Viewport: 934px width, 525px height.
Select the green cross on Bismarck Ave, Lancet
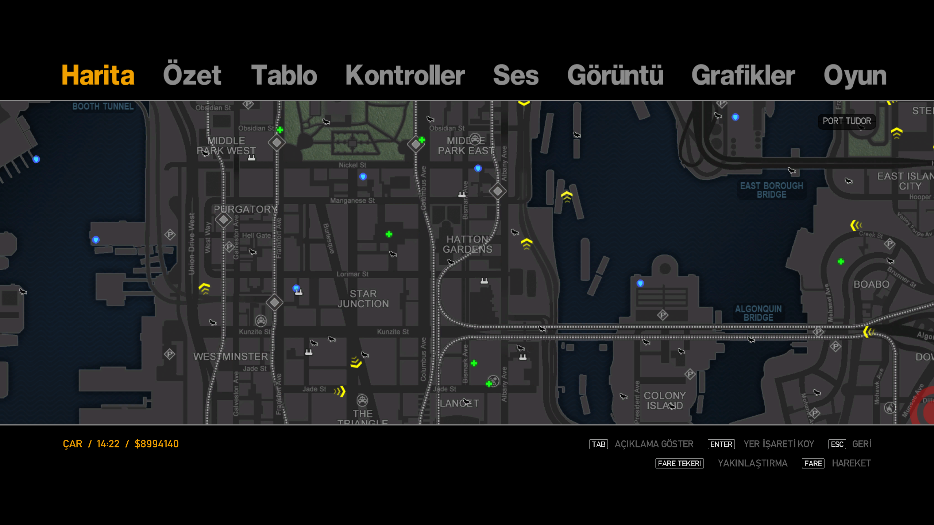coord(474,363)
